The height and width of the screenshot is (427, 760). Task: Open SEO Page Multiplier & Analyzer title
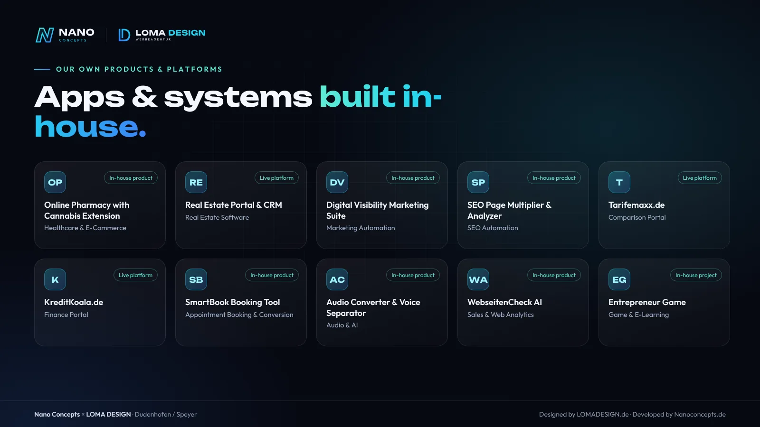[509, 210]
